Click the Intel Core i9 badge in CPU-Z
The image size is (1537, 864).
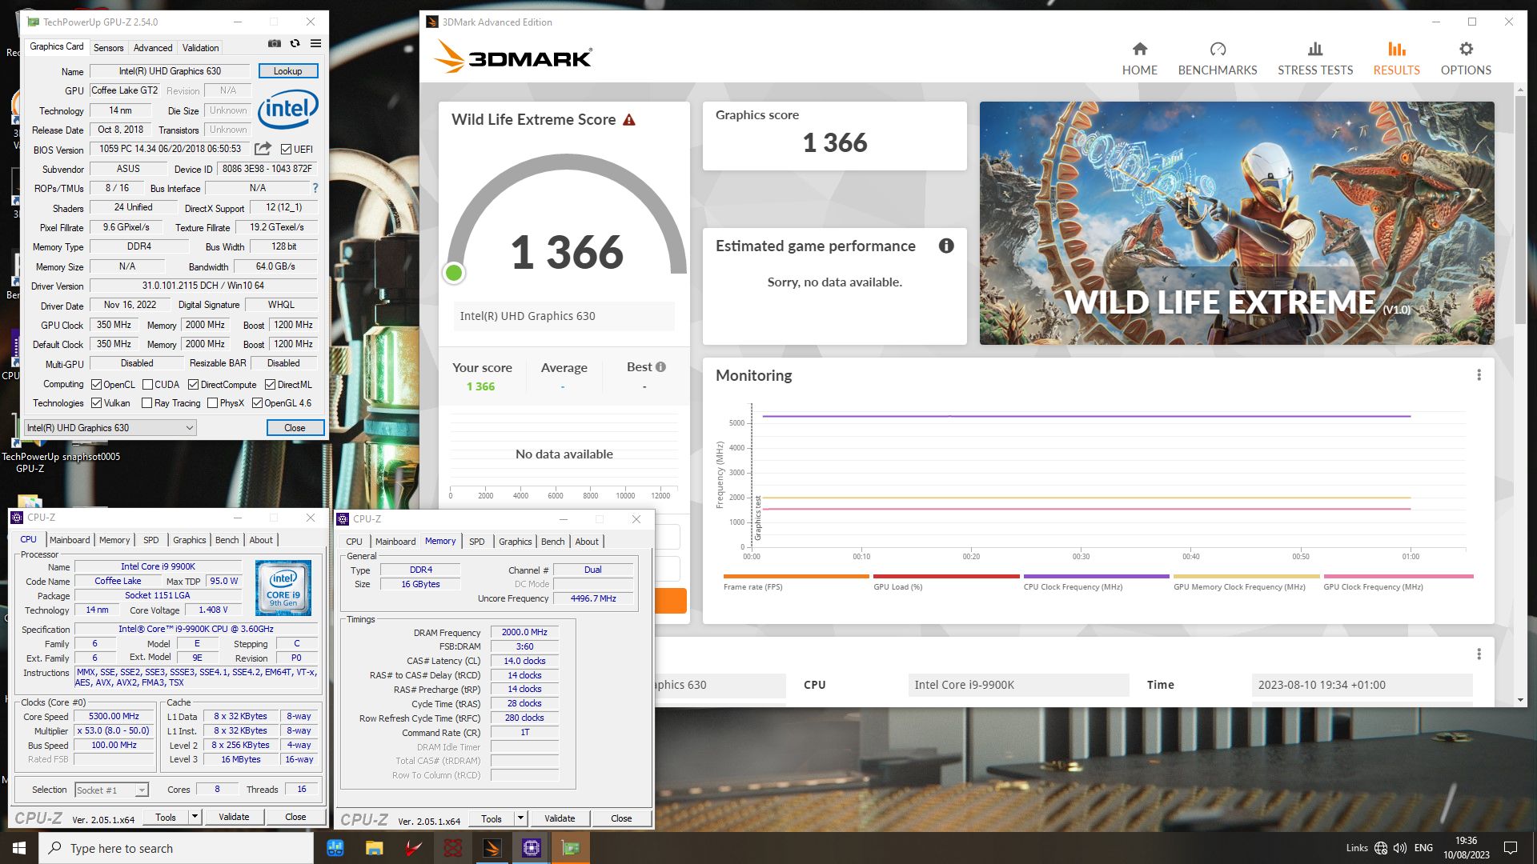pyautogui.click(x=283, y=588)
